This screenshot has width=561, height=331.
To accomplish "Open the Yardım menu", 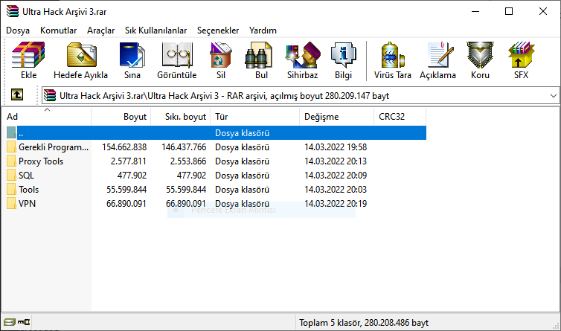I will [263, 30].
